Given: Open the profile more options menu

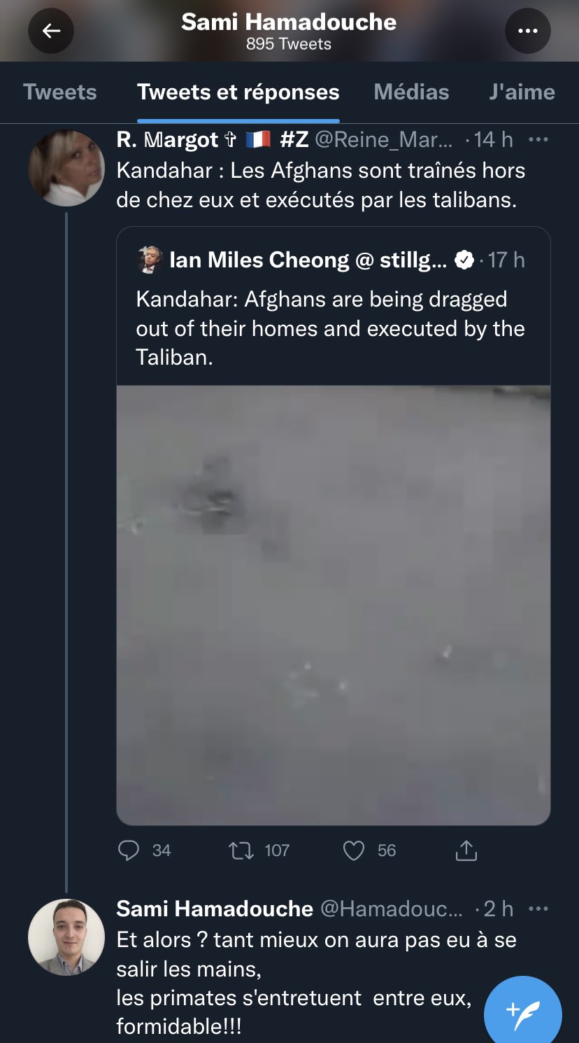Looking at the screenshot, I should pyautogui.click(x=527, y=31).
